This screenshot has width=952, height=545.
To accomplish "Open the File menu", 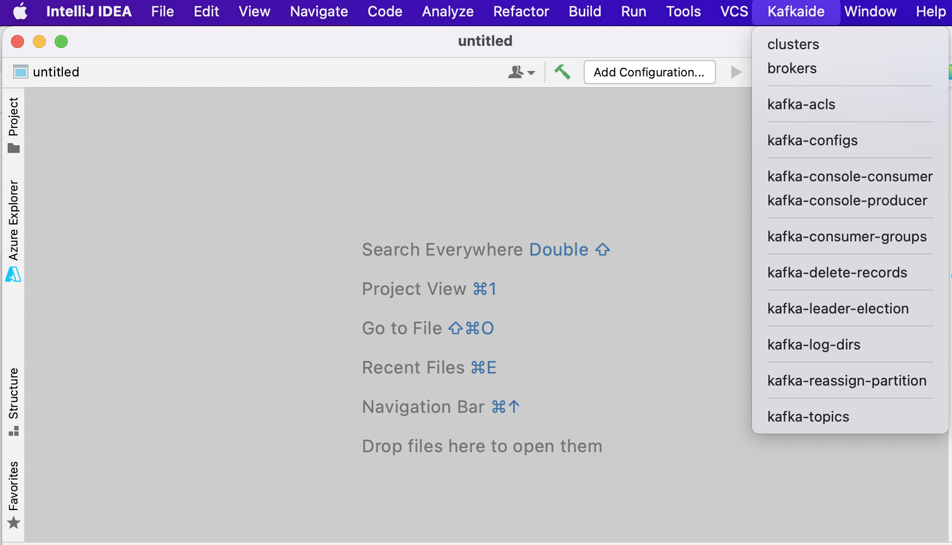I will [x=162, y=11].
